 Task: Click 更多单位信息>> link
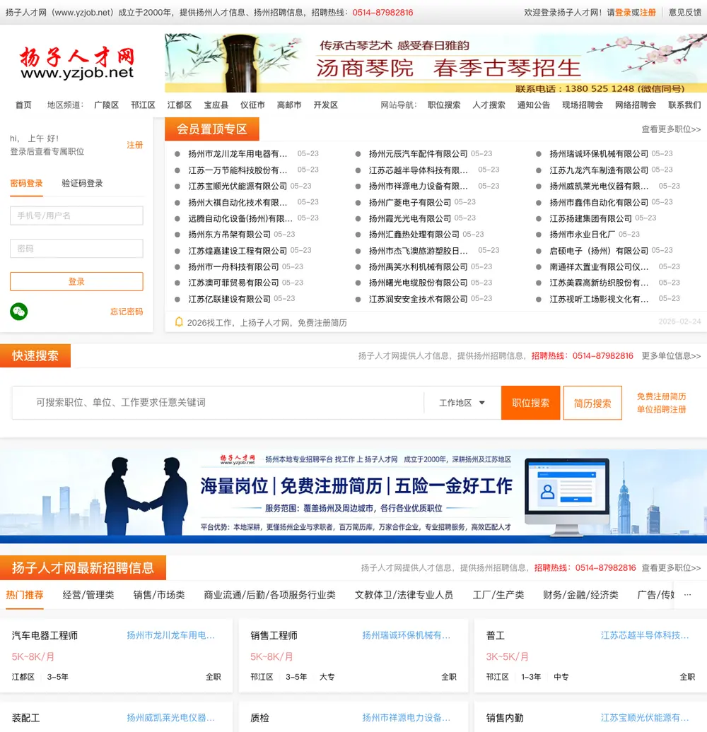coord(671,355)
